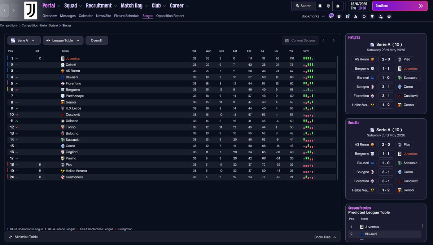Switch to the Overview tab
Screen dimensions: 433x245
coord(49,16)
